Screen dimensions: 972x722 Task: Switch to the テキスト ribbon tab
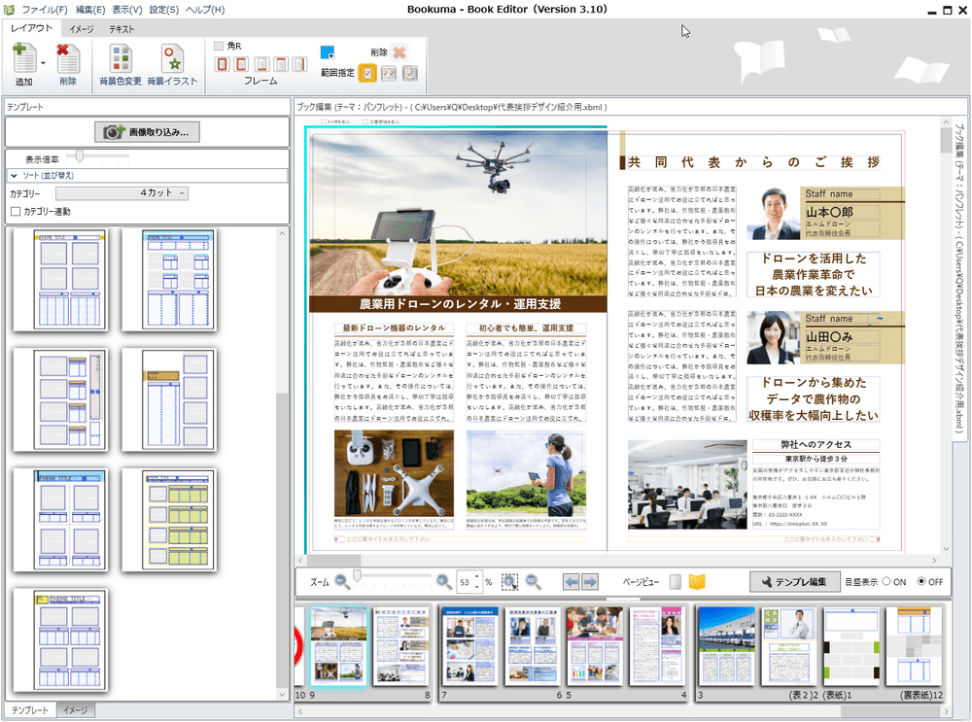(x=121, y=29)
